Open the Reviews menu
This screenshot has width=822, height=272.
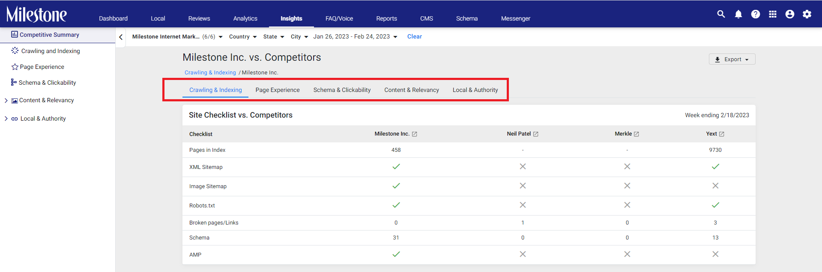(x=199, y=18)
